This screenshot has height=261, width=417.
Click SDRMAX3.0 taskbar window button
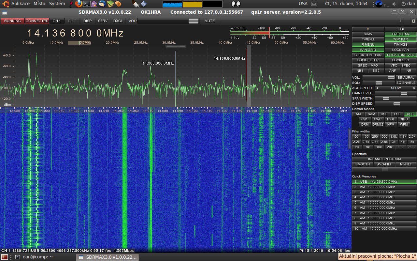(x=108, y=257)
